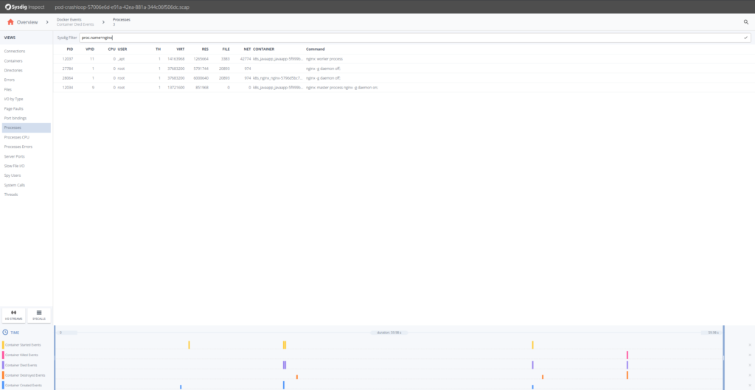Select process row with PID 27784

(404, 69)
